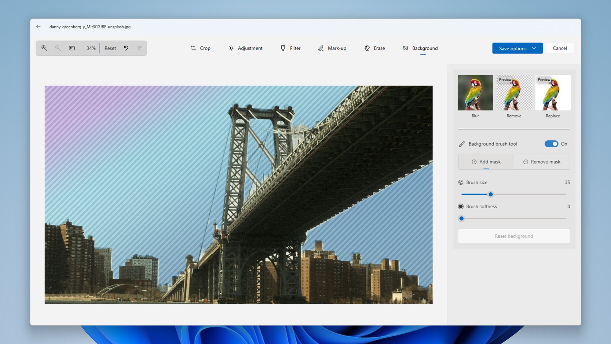Viewport: 611px width, 344px height.
Task: Click the undo arrow icon
Action: 126,48
